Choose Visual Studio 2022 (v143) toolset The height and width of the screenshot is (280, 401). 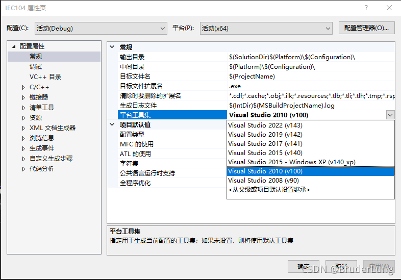tap(311, 125)
